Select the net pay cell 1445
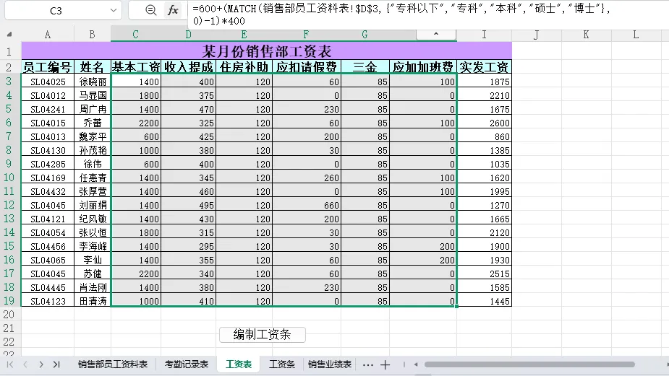 pos(485,301)
